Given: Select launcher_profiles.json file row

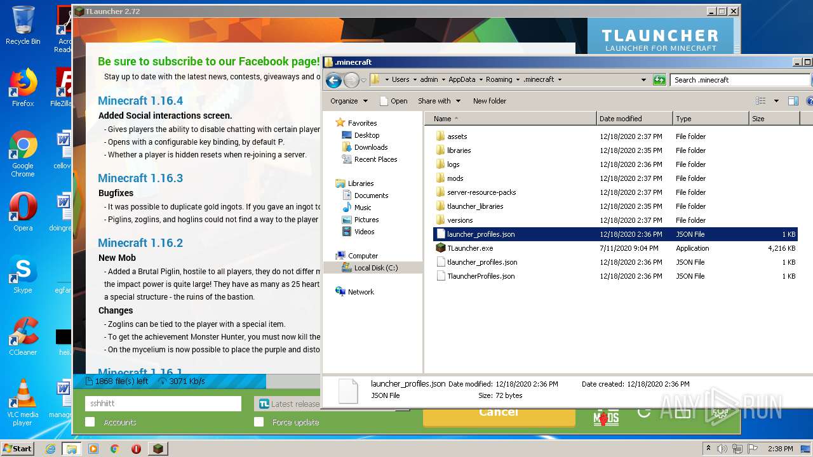Looking at the screenshot, I should click(615, 234).
